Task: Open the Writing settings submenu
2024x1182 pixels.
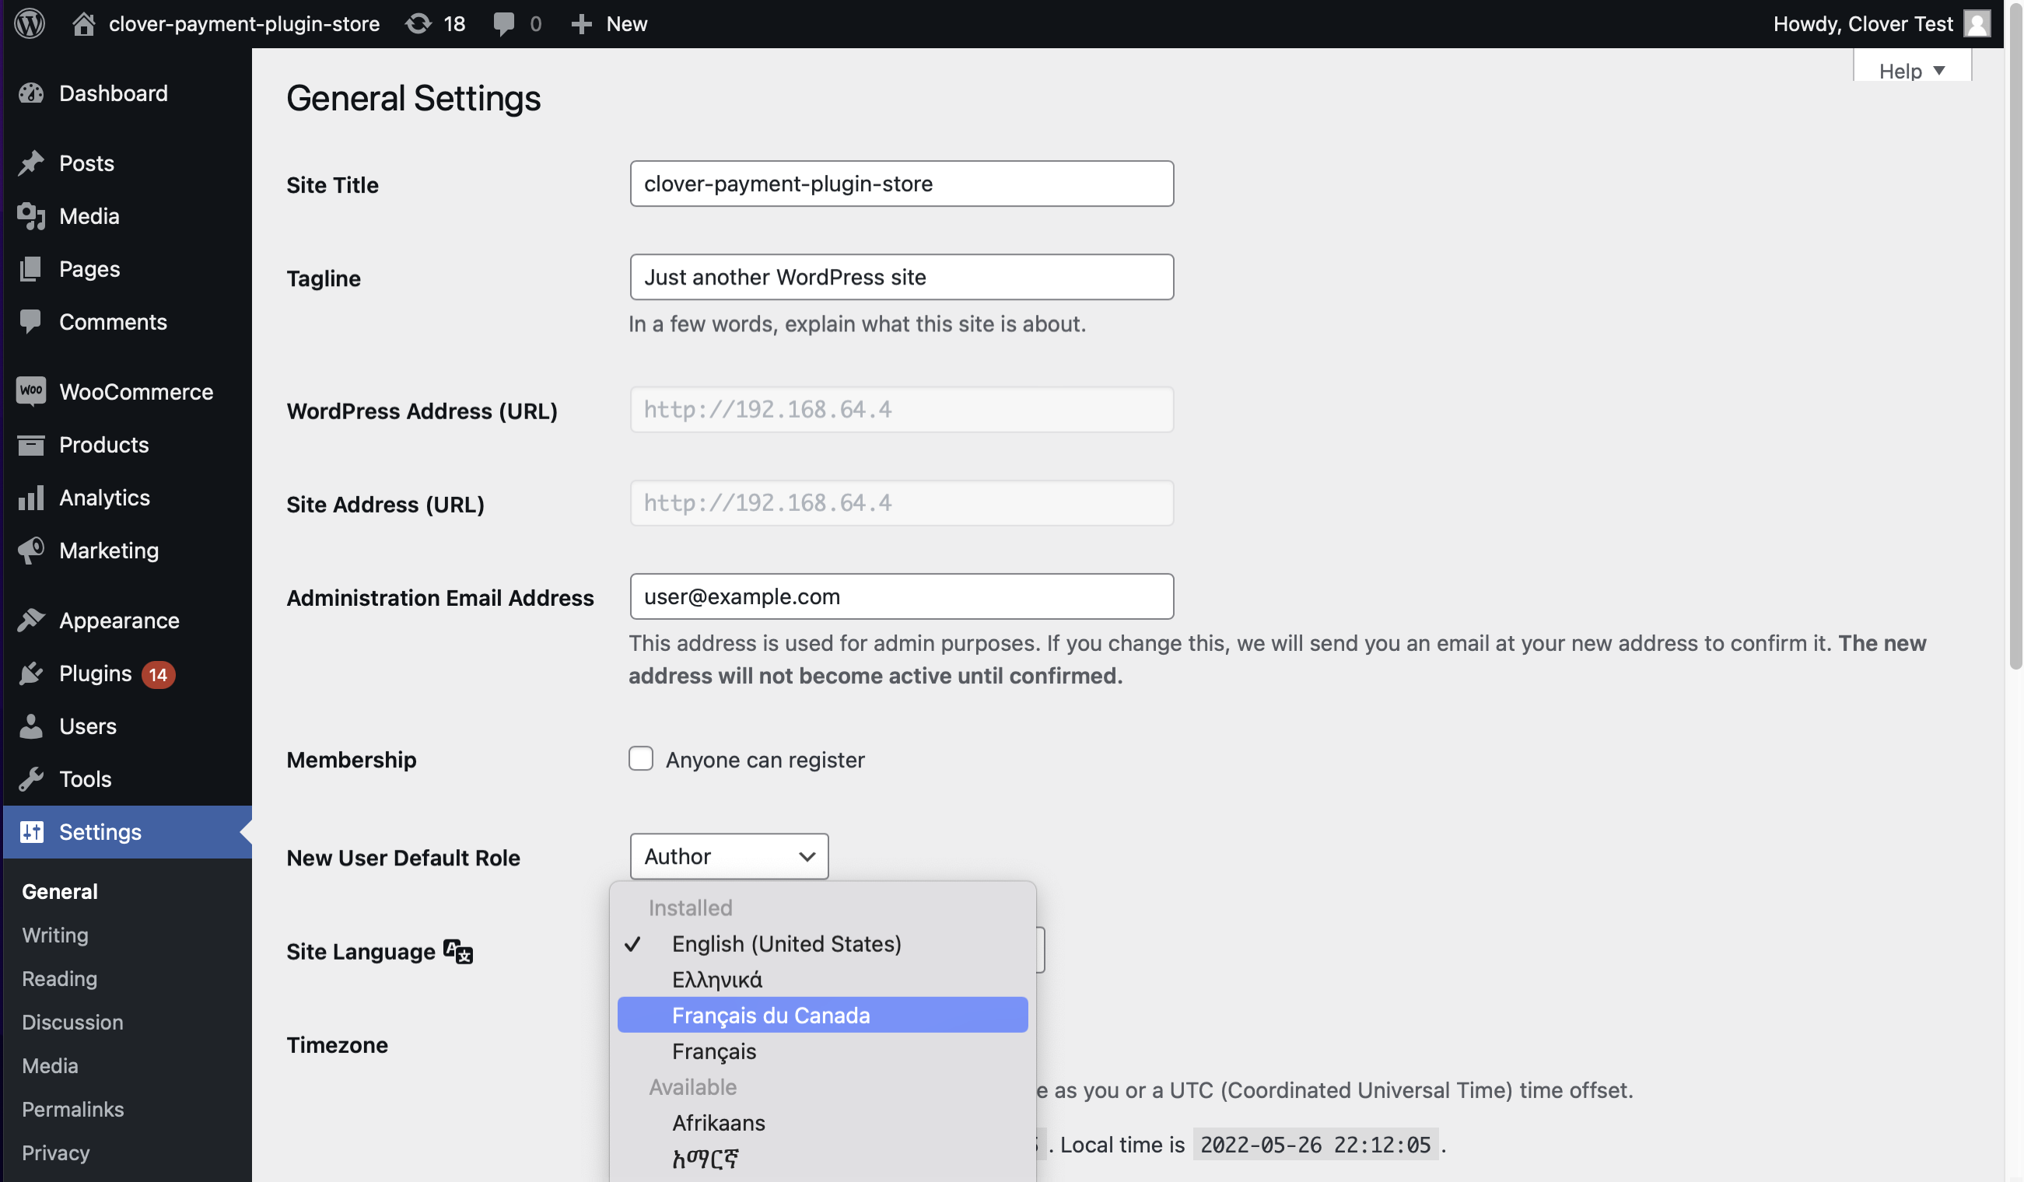Action: coord(54,935)
